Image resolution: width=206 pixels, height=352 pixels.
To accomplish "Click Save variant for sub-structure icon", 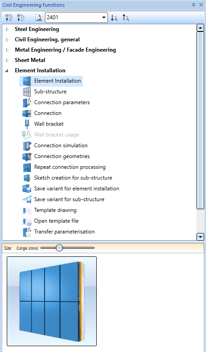I will coord(27,199).
